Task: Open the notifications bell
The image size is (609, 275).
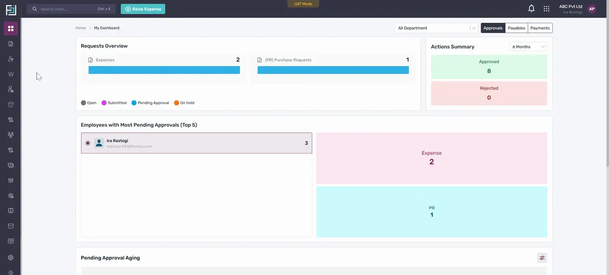Action: click(x=532, y=8)
